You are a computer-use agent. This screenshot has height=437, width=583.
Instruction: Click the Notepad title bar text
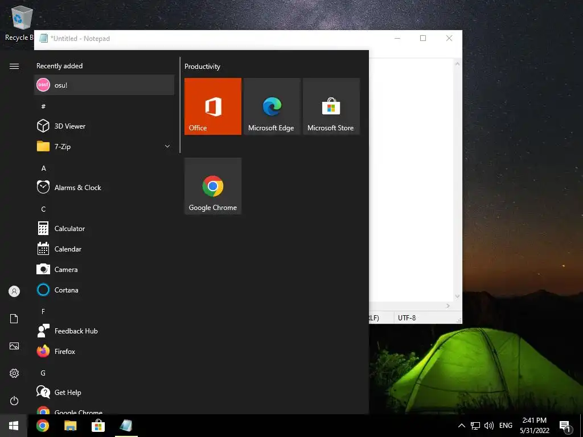point(80,39)
